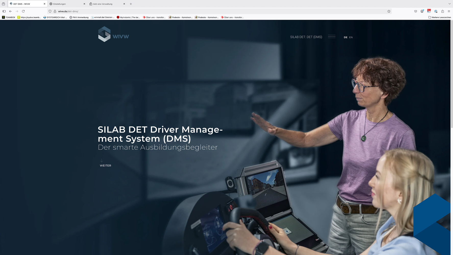453x255 pixels.
Task: Open the tracking protection shield icon
Action: point(50,11)
